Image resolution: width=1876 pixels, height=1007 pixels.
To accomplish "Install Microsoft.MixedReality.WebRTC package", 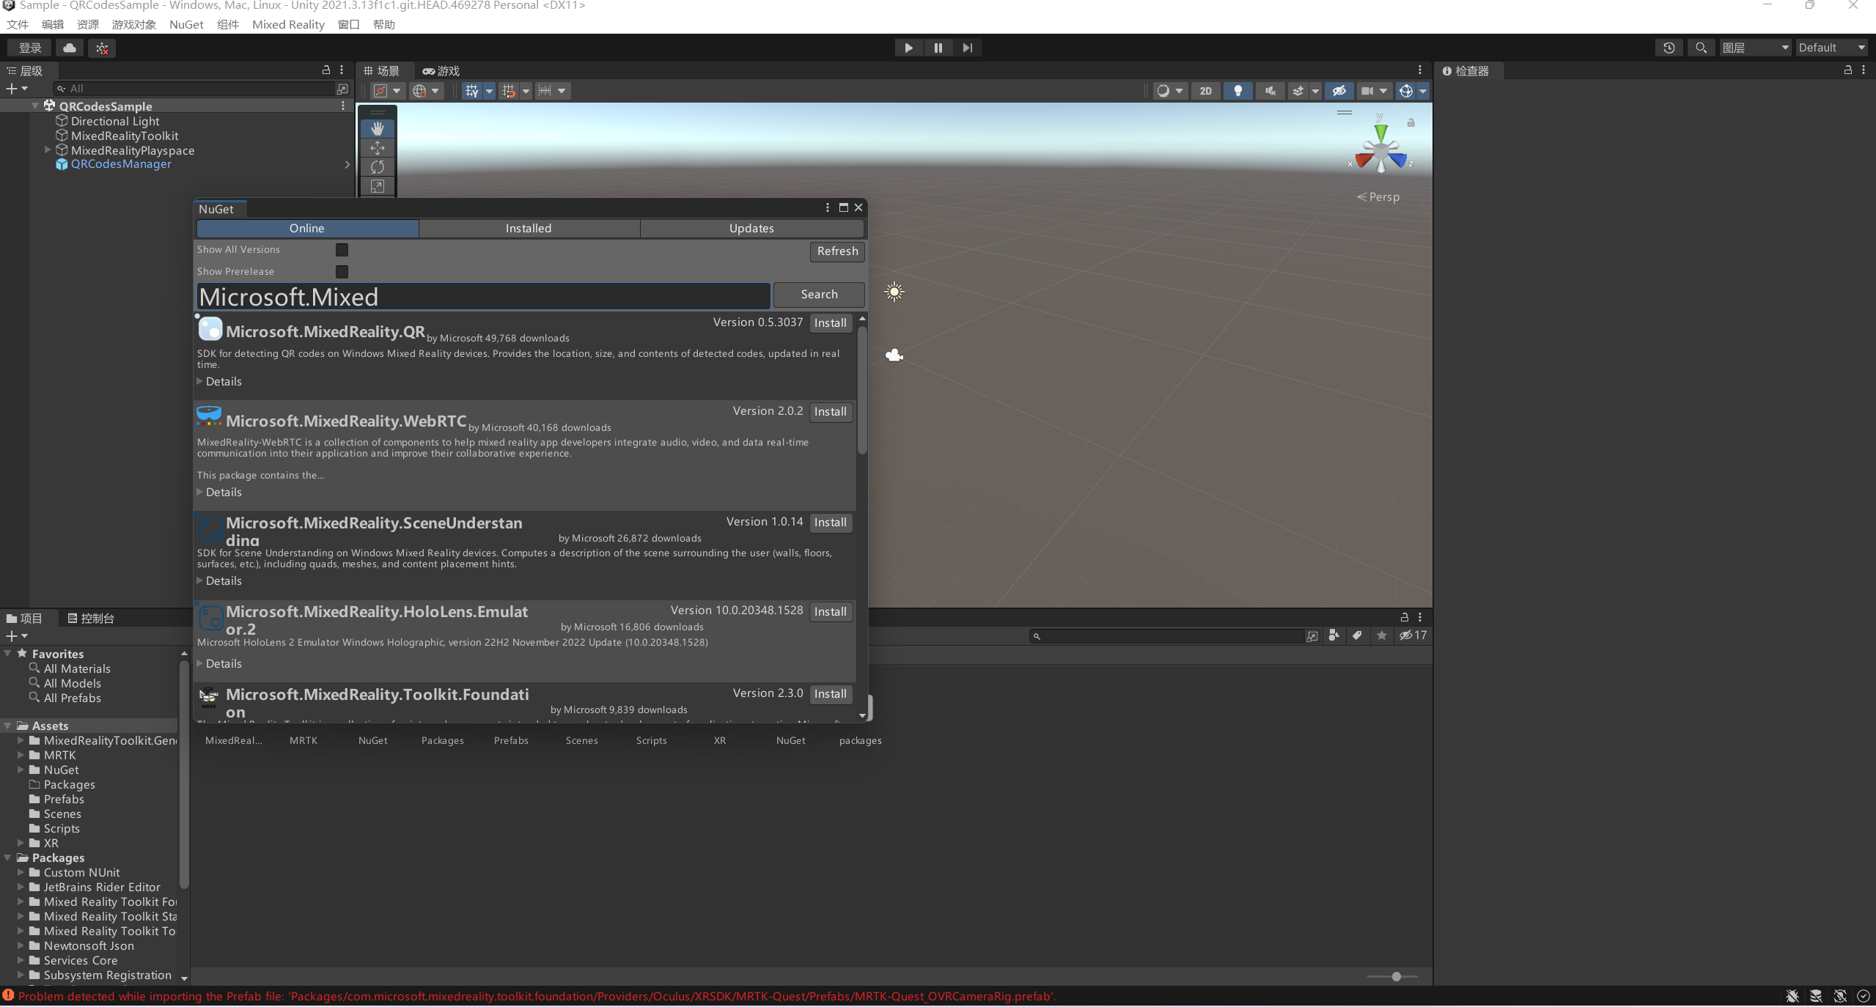I will [x=830, y=412].
